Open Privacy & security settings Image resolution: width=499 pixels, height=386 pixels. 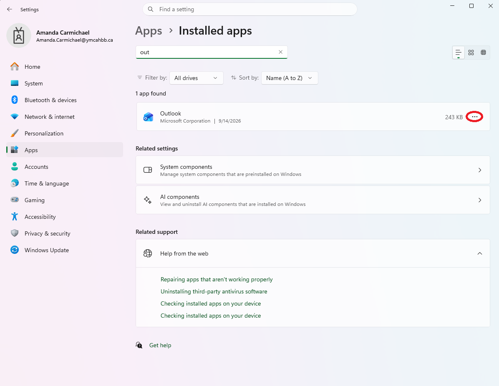click(x=65, y=233)
